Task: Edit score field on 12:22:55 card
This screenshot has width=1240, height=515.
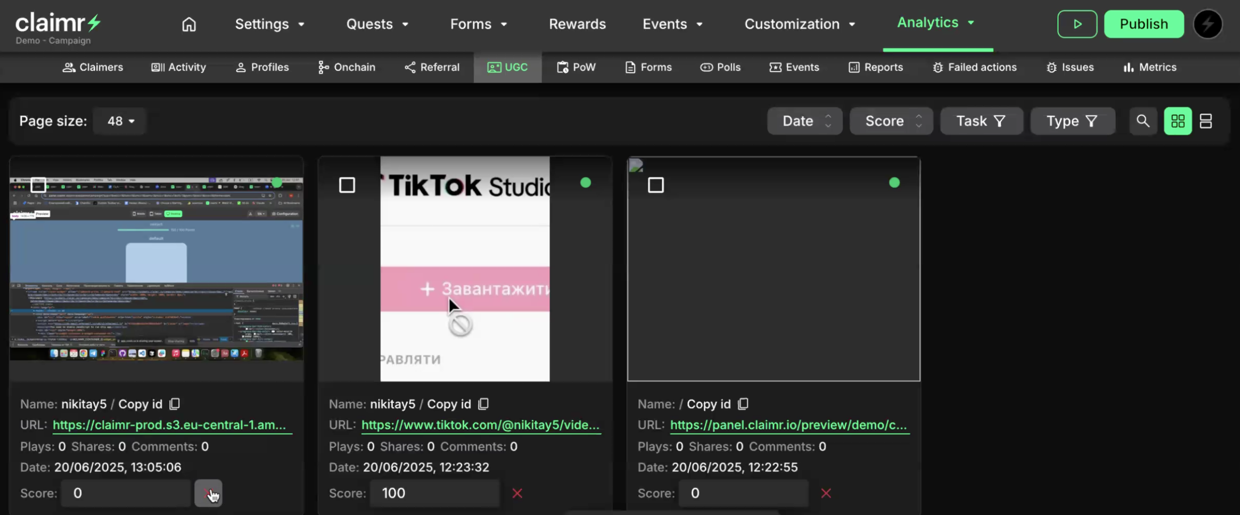Action: click(x=744, y=493)
